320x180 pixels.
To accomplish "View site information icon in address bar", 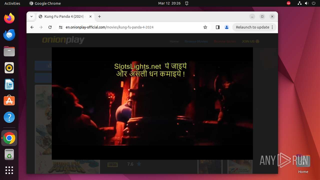I will coord(60,27).
